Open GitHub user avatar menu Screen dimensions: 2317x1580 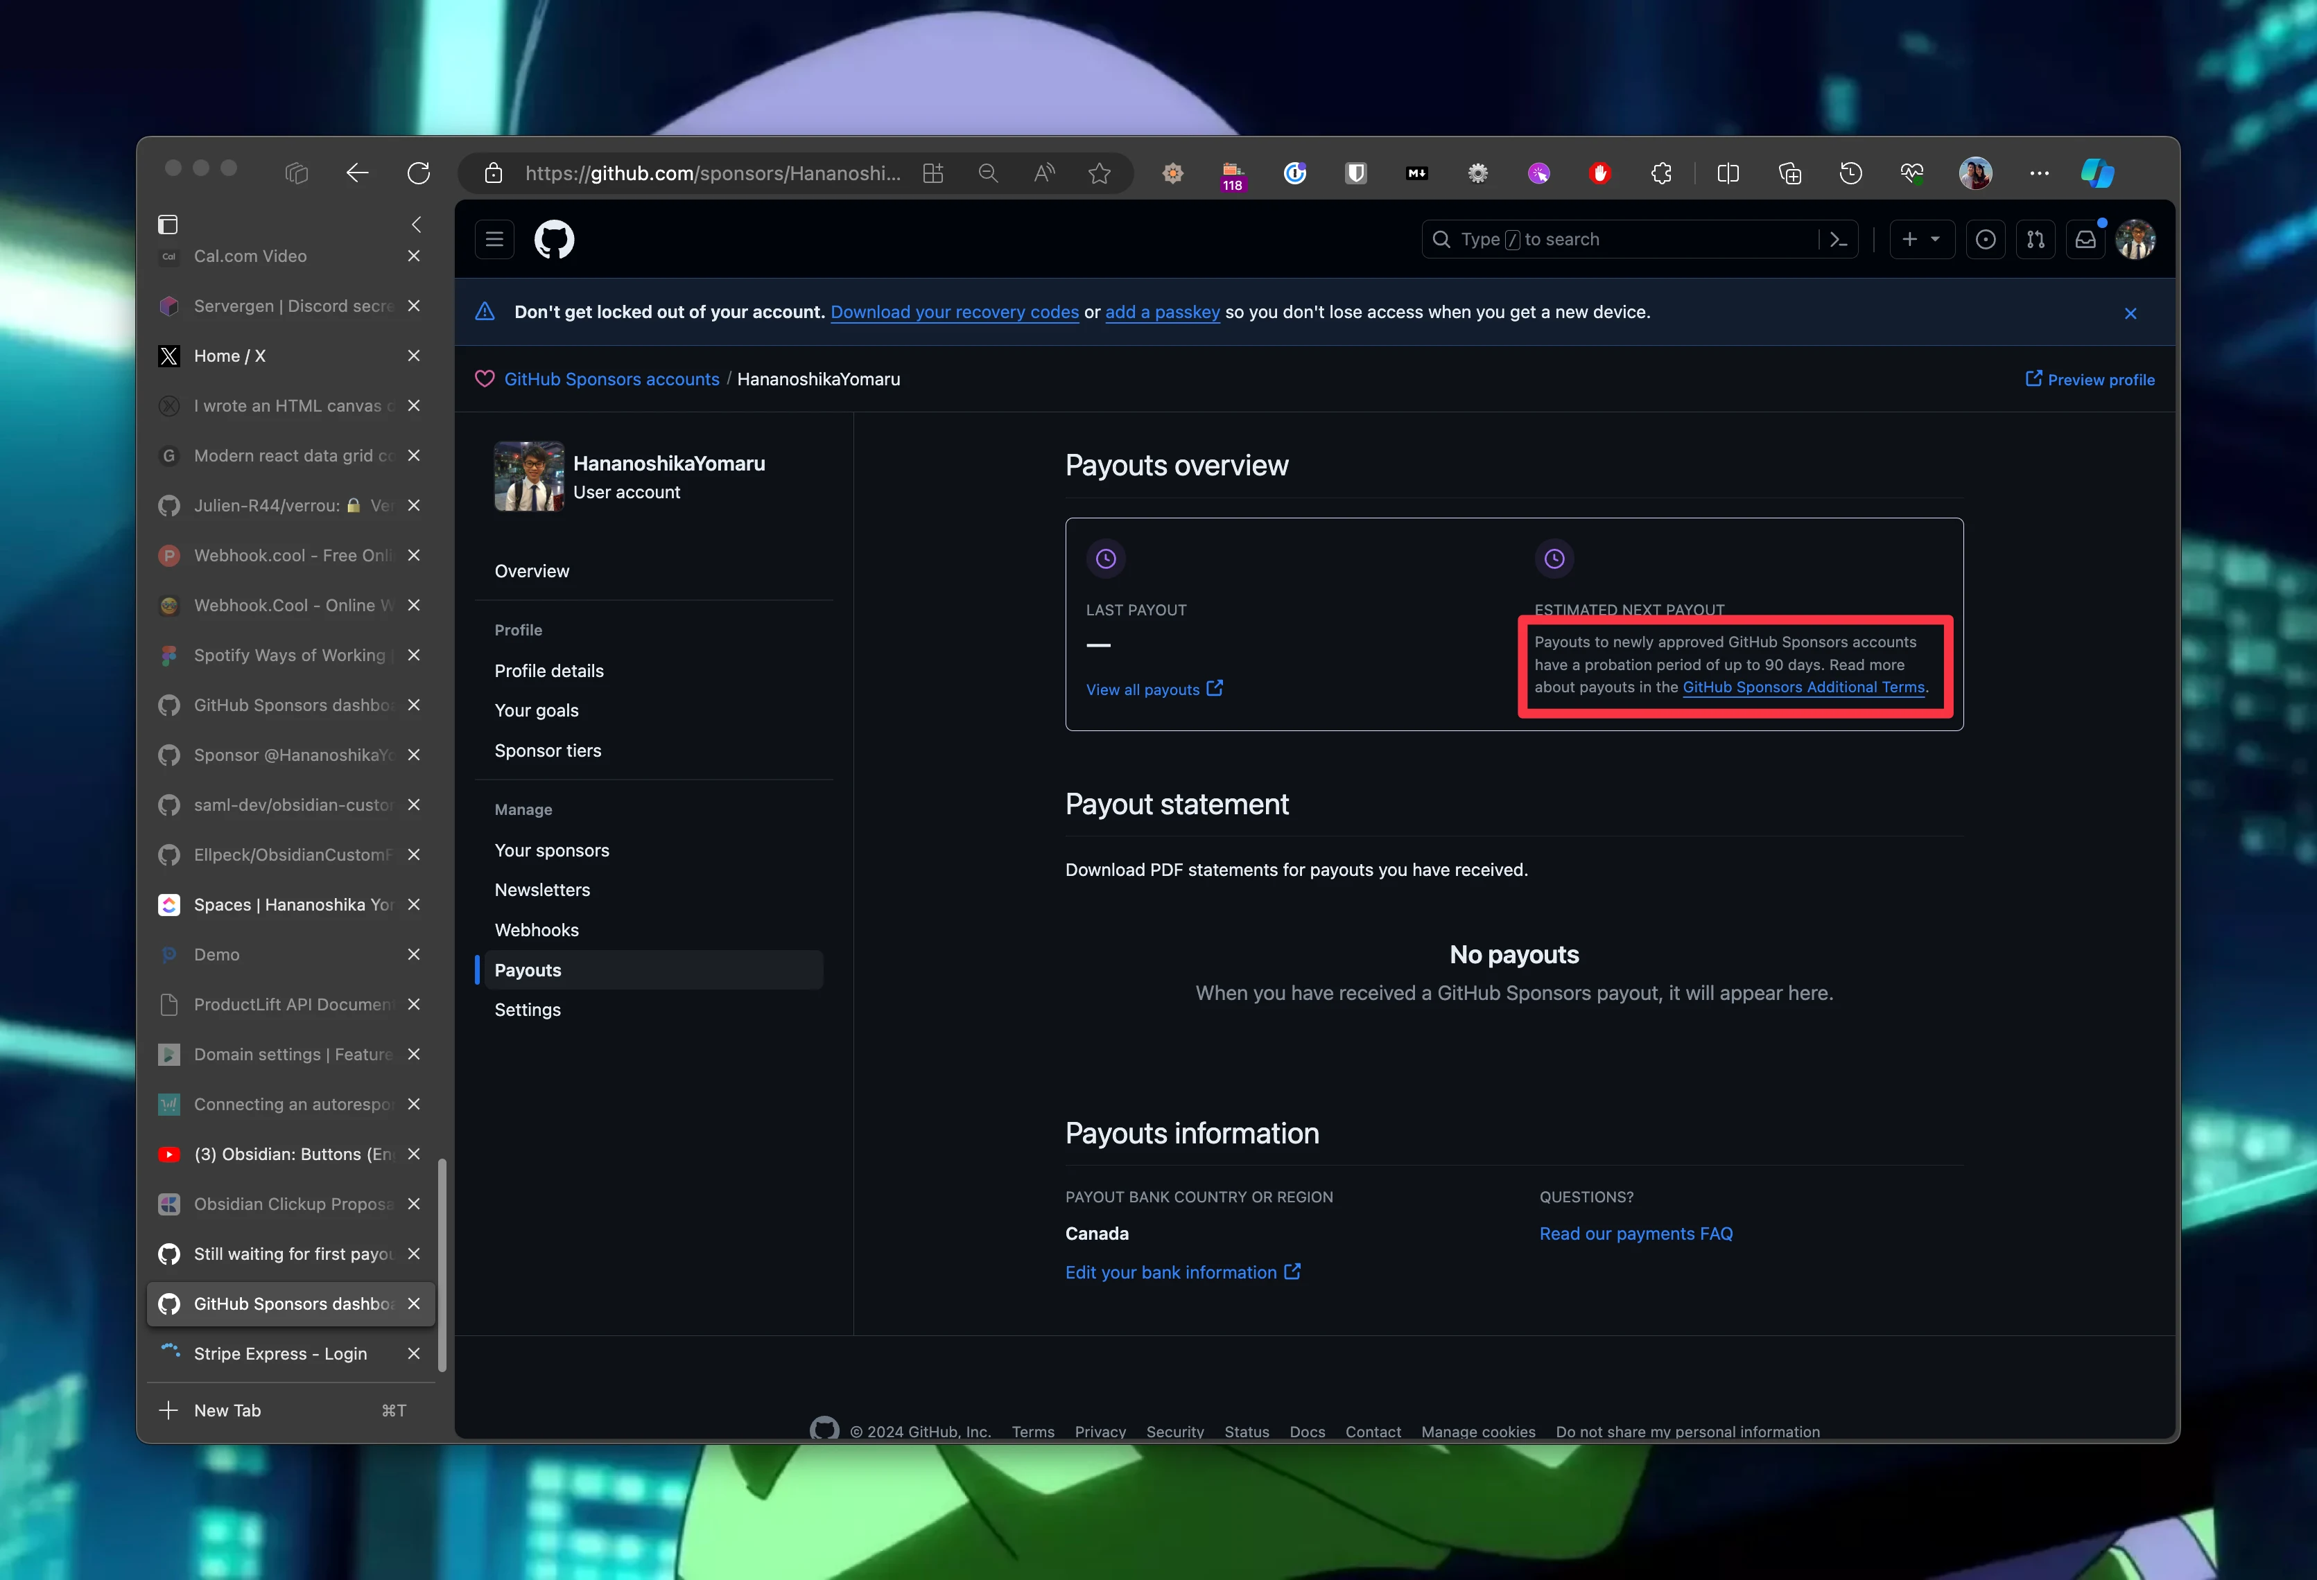click(x=2135, y=239)
